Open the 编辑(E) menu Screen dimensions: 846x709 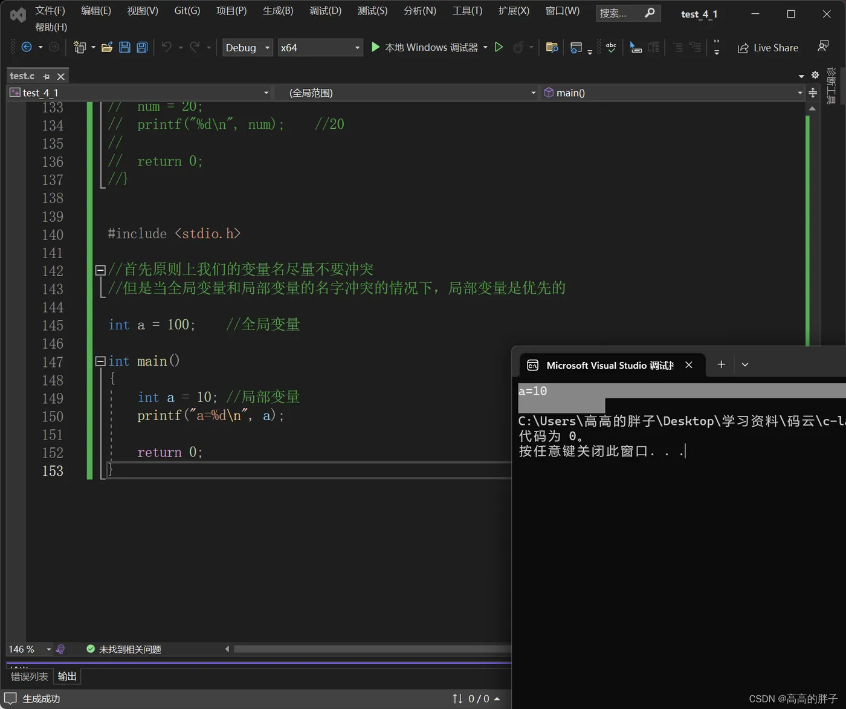tap(96, 11)
